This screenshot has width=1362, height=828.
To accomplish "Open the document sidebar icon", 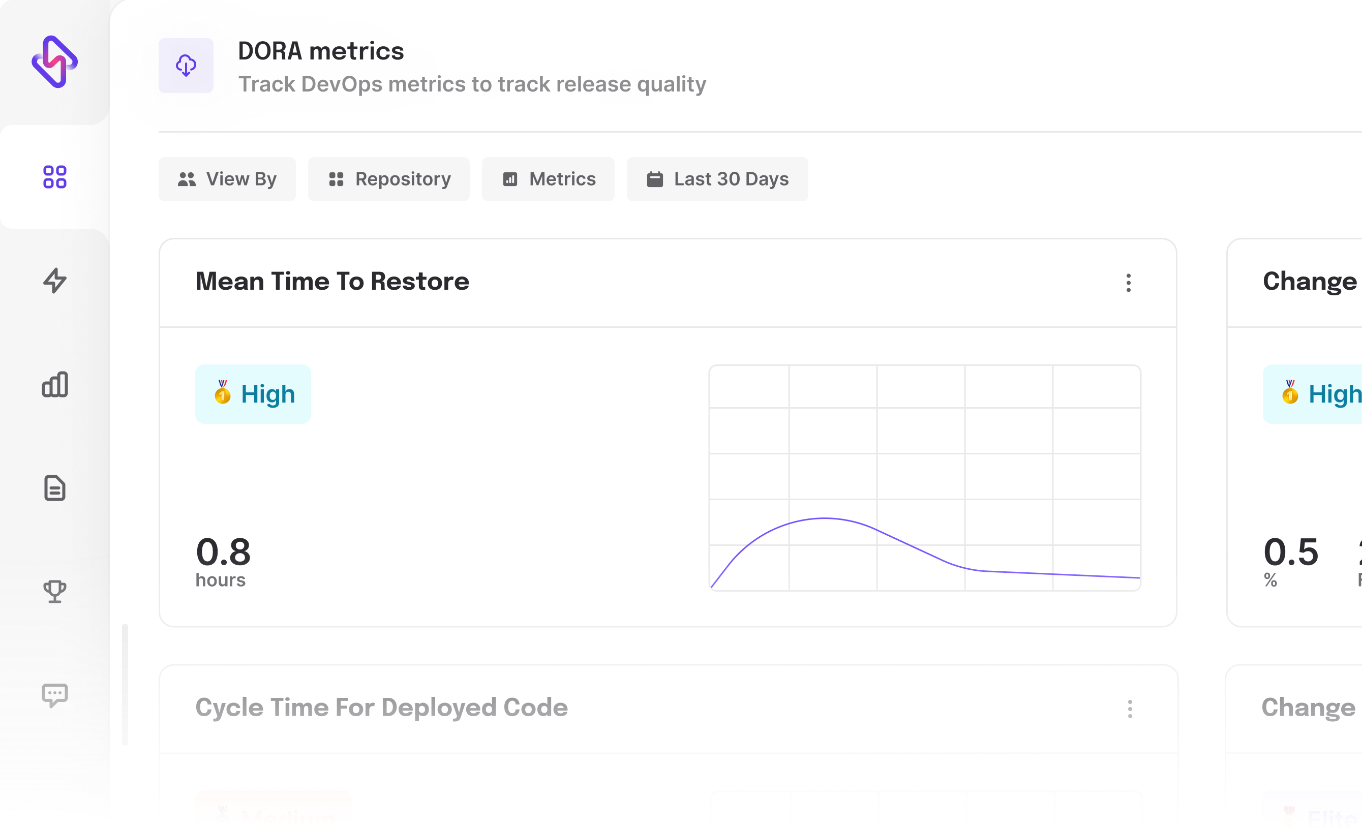I will [55, 488].
